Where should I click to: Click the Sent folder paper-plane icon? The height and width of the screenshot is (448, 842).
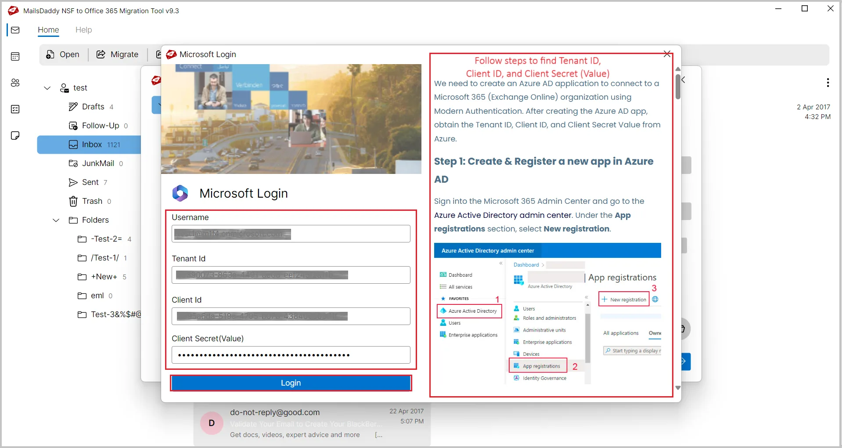[73, 182]
